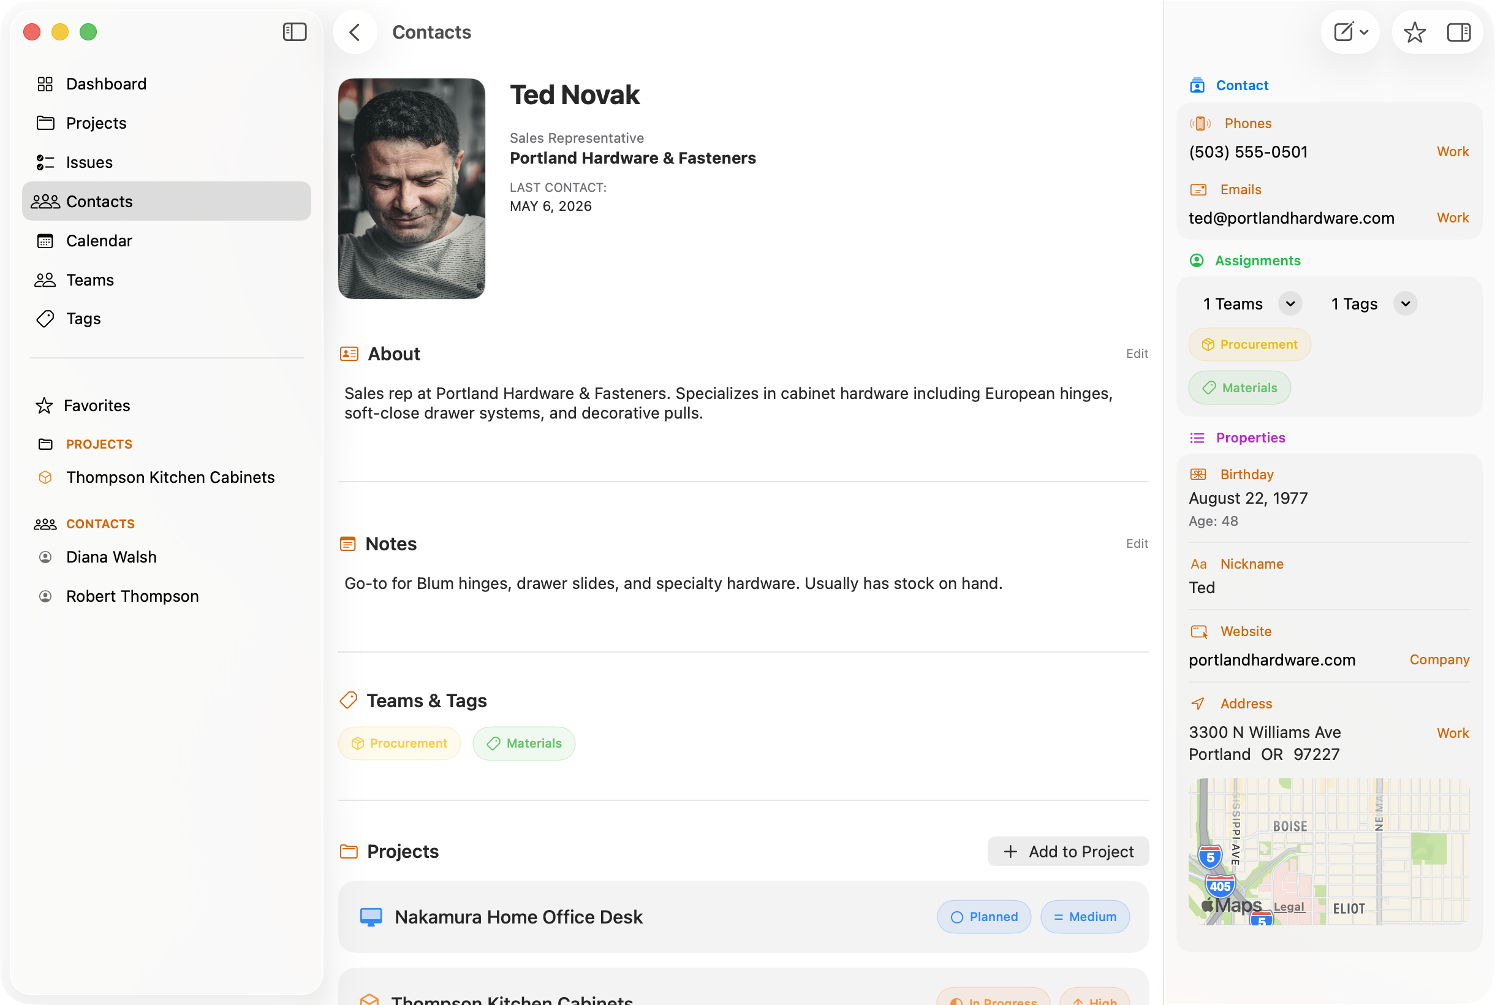The image size is (1495, 1005).
Task: Click the Favorites star icon in sidebar
Action: point(44,406)
